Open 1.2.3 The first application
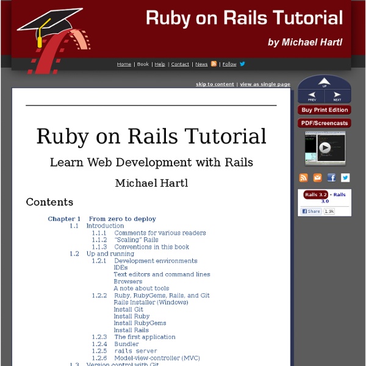This screenshot has width=366, height=366. pos(134,337)
